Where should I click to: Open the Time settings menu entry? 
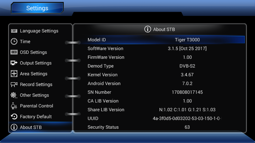click(25, 42)
